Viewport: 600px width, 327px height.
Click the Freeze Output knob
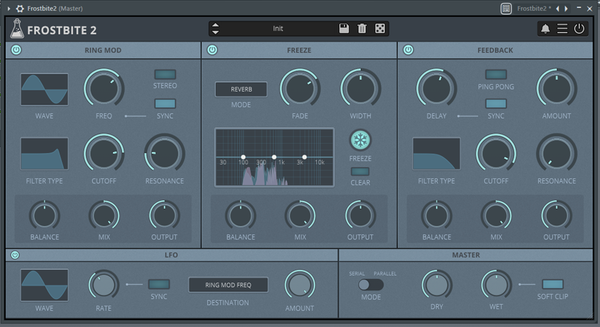360,216
